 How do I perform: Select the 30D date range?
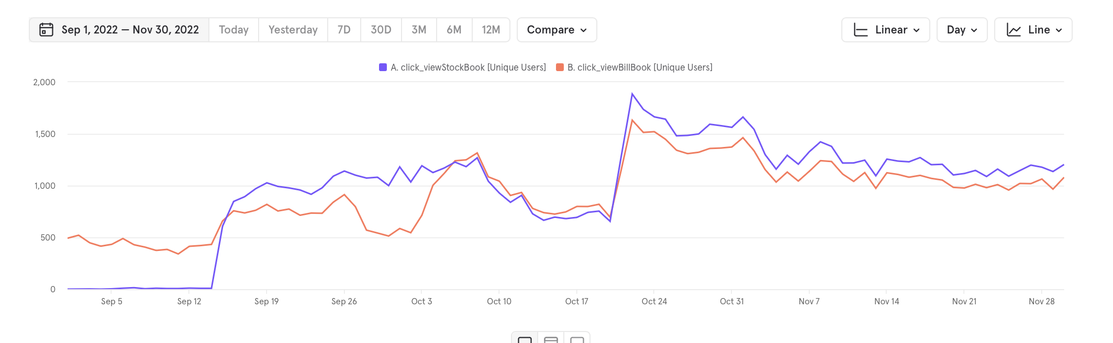[381, 30]
